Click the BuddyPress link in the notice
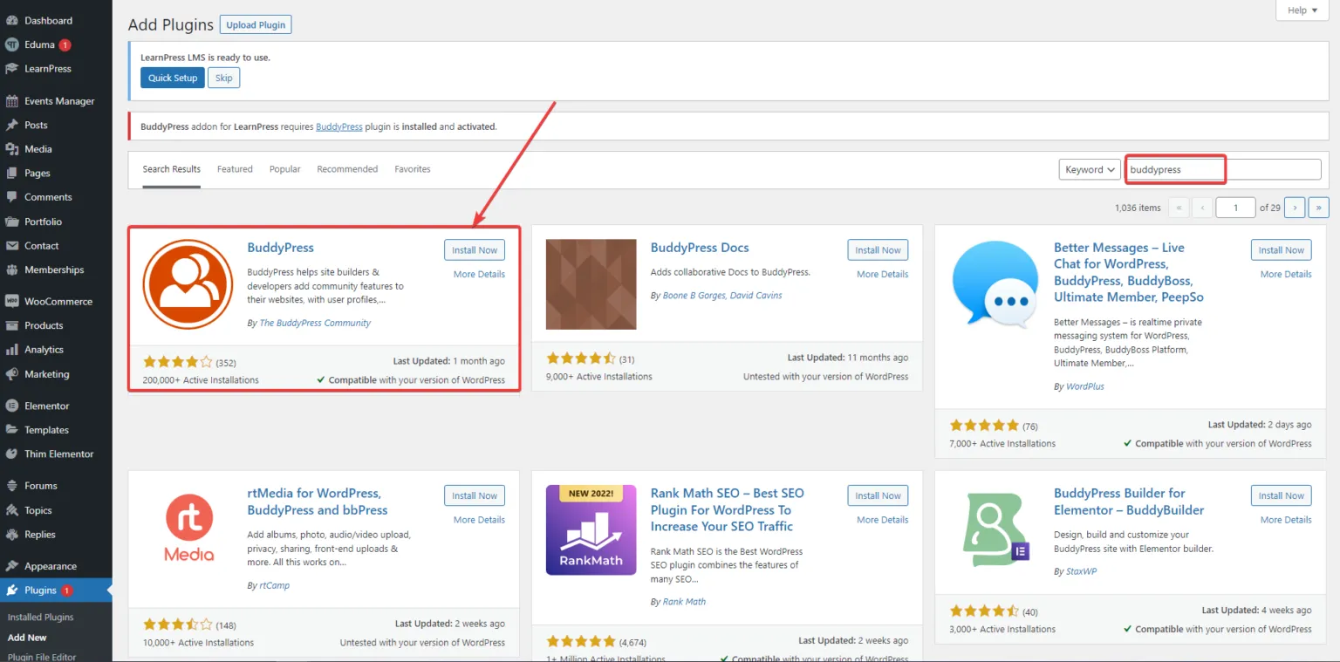The width and height of the screenshot is (1340, 662). tap(339, 126)
